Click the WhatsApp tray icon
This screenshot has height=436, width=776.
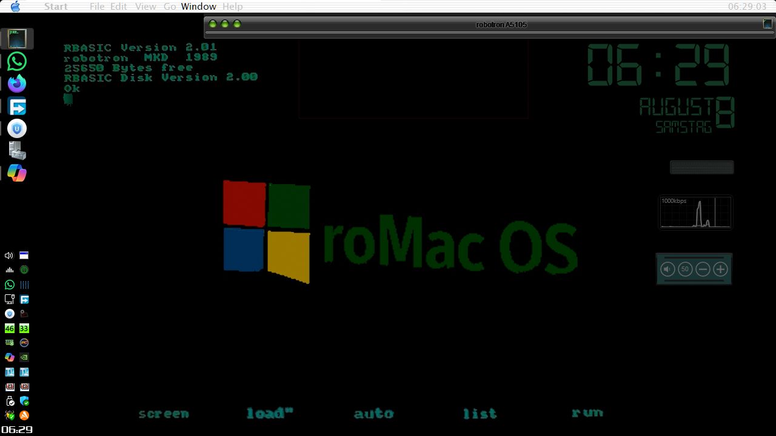pos(9,285)
